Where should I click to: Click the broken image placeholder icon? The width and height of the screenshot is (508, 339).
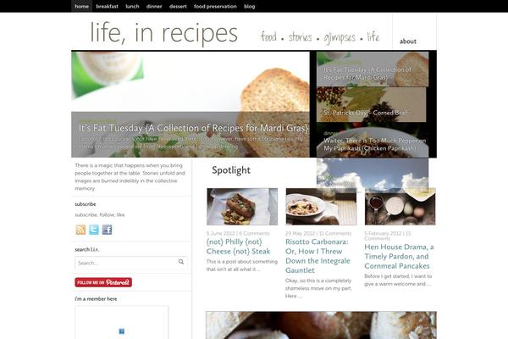point(121,331)
